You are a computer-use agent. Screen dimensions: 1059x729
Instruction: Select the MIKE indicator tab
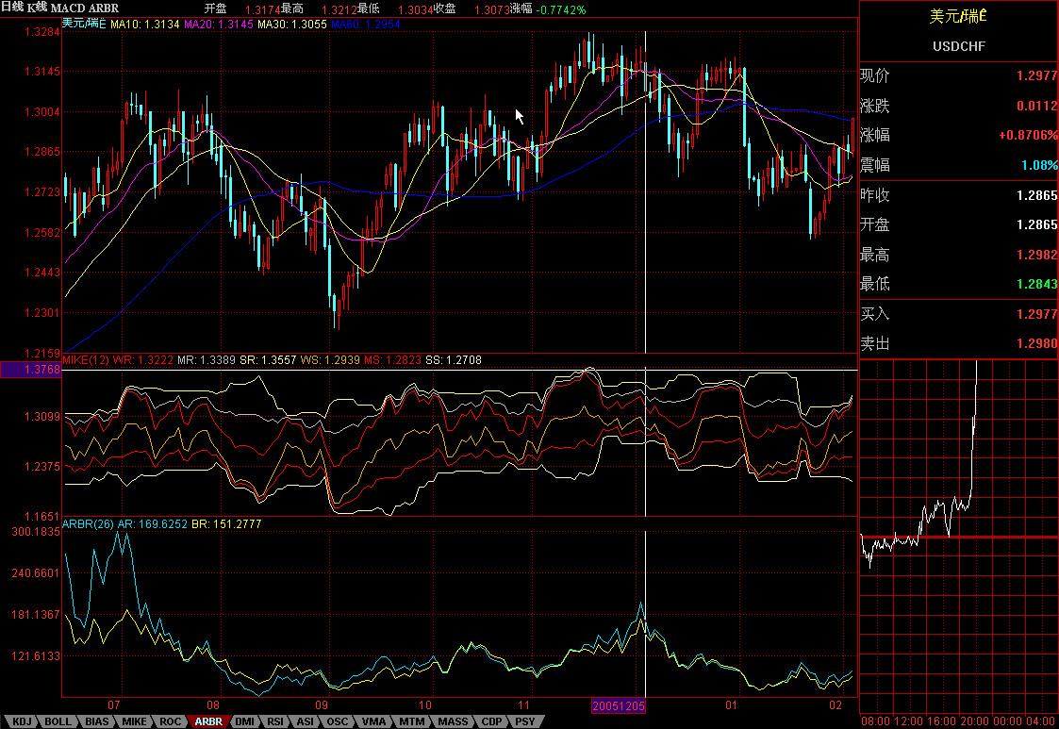134,721
